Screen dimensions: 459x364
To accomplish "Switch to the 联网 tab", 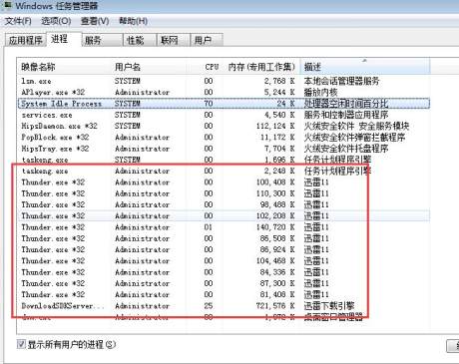I will [173, 40].
